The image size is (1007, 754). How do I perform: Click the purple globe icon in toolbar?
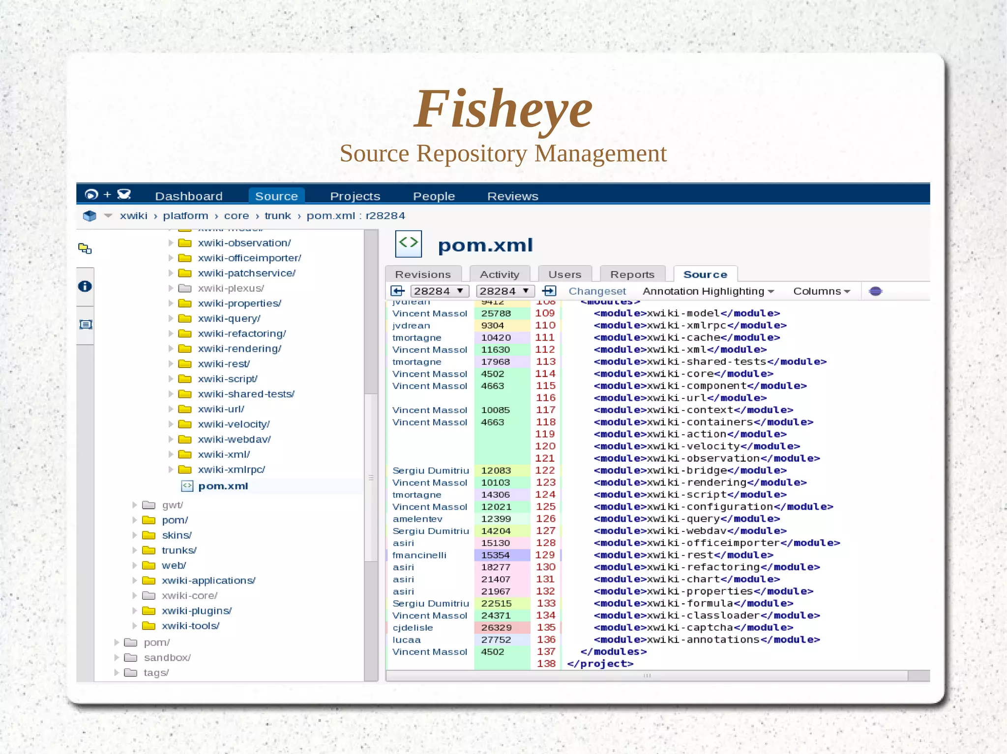(x=875, y=291)
